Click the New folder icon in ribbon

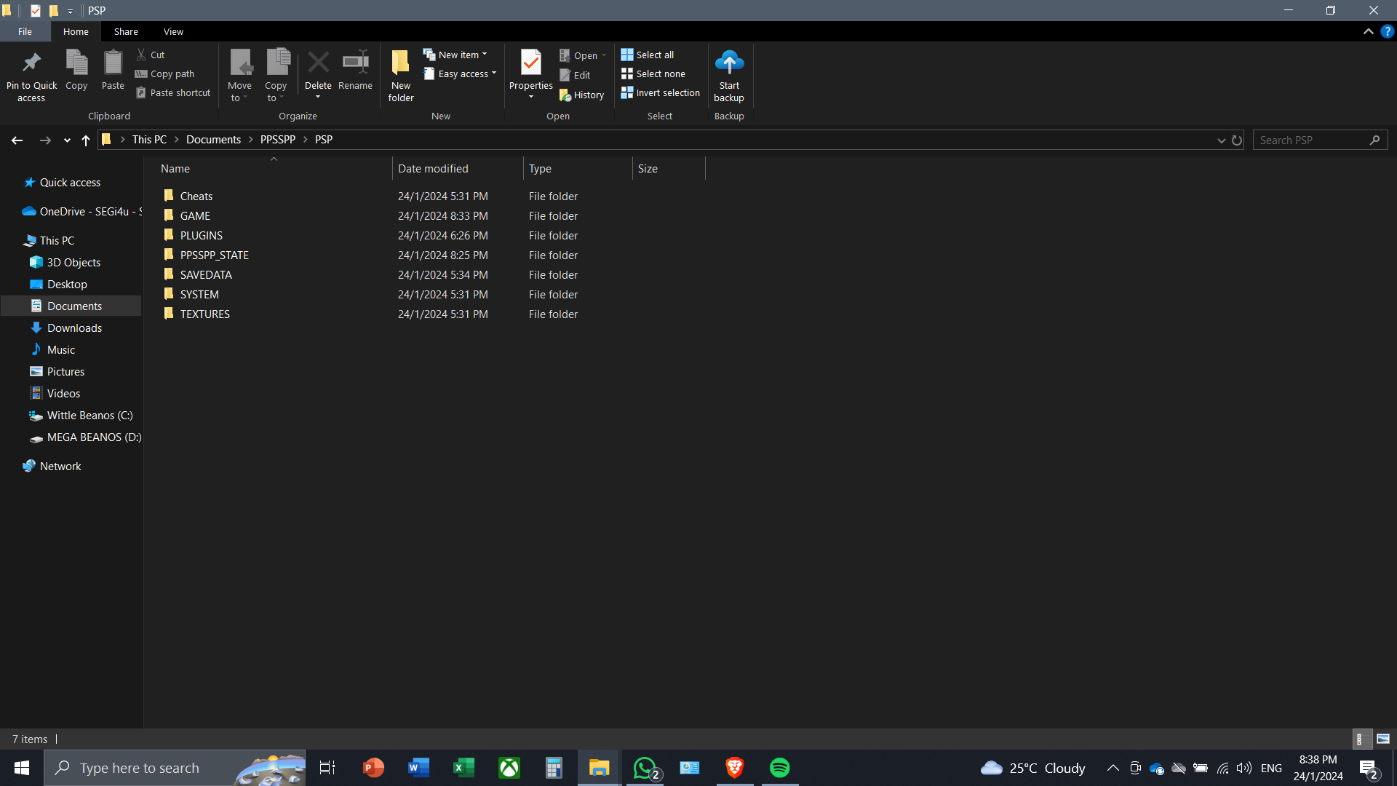[x=400, y=63]
